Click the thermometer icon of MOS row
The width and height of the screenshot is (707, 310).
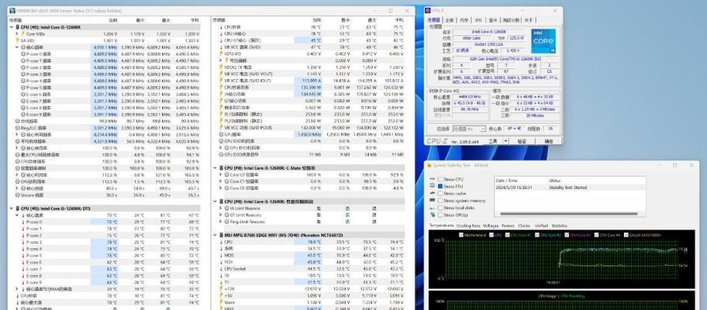221,255
